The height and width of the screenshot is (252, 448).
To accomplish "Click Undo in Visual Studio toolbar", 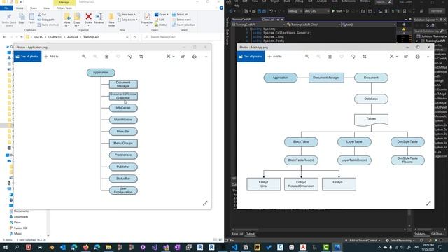I will point(272,11).
